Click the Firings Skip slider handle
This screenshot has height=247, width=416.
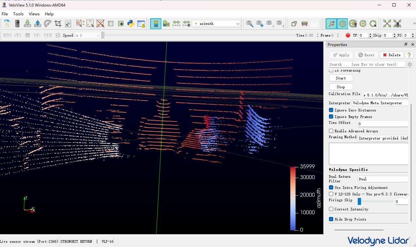click(359, 201)
